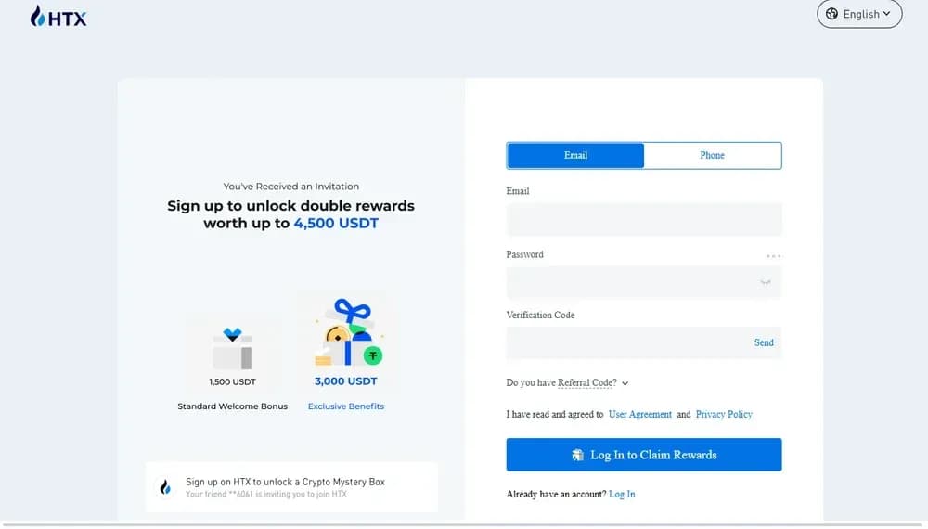Screen dimensions: 928x529
Task: Focus the Verification Code field
Action: click(x=644, y=342)
